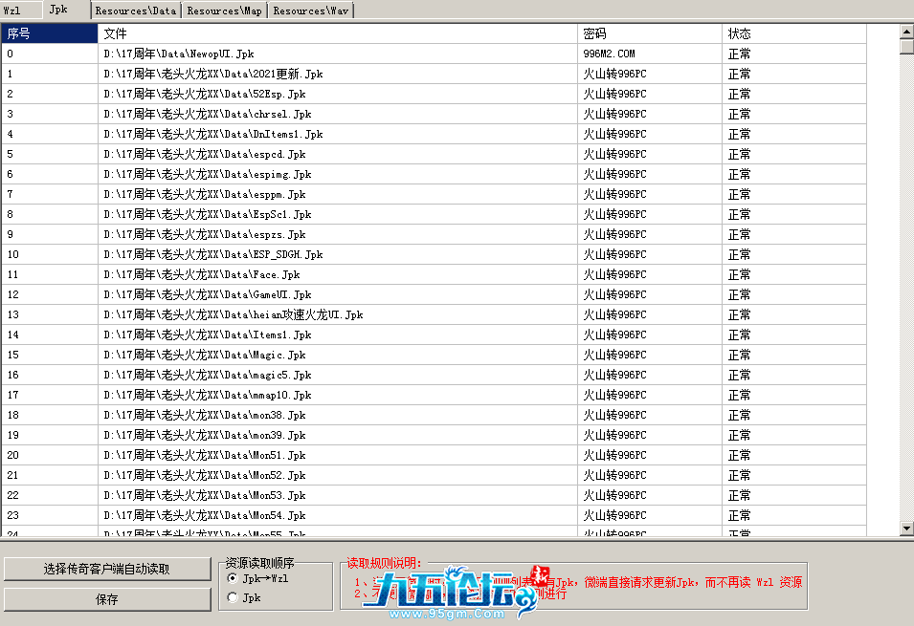Click scrollbar up arrow
The height and width of the screenshot is (626, 914).
point(906,31)
